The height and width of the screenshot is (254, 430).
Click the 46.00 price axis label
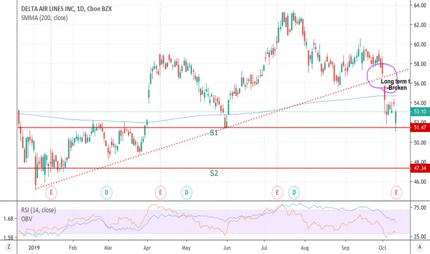420,181
